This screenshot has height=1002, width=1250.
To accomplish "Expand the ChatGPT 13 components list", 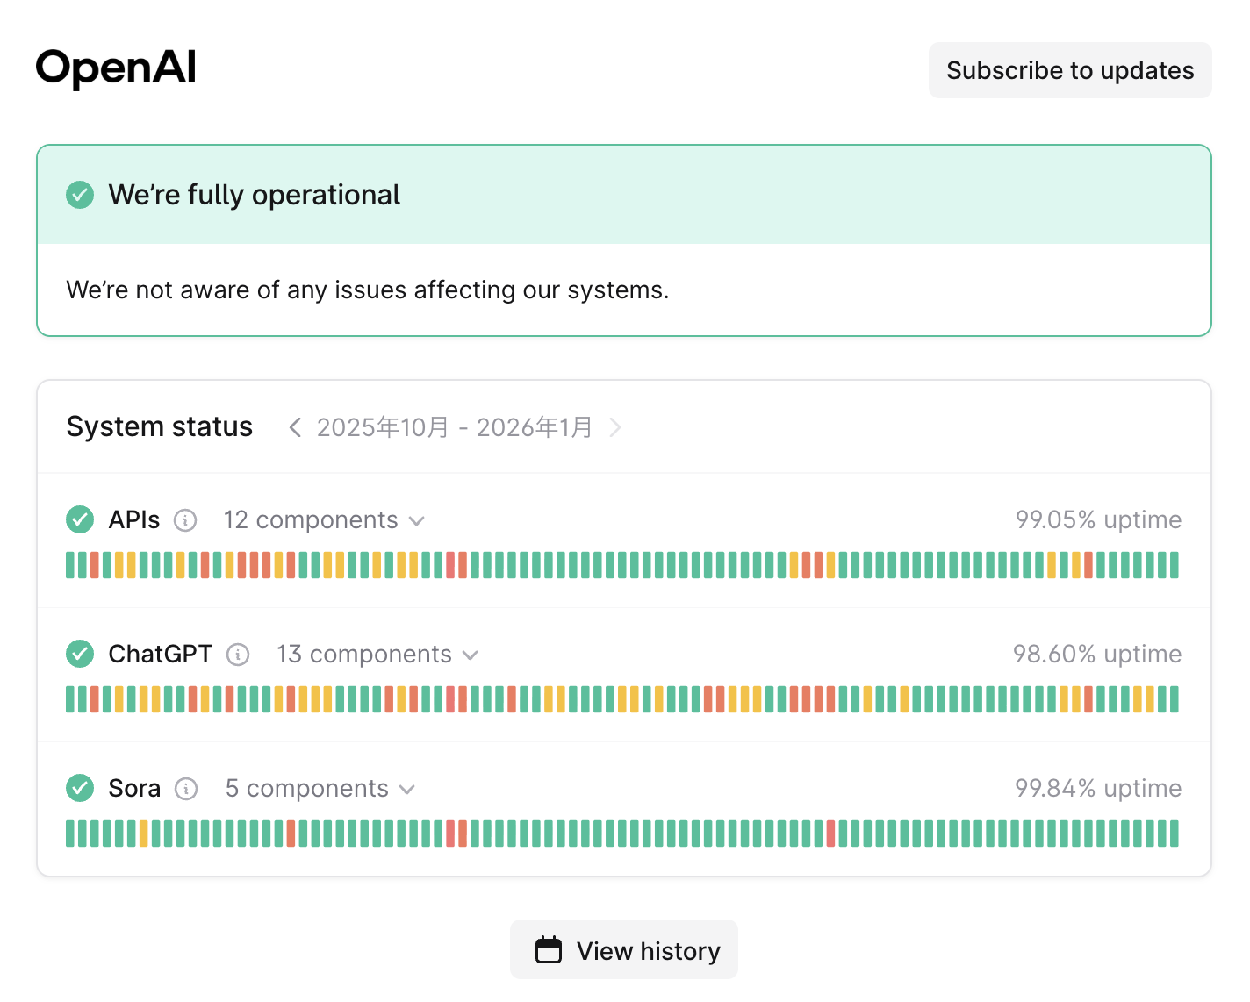I will 377,655.
